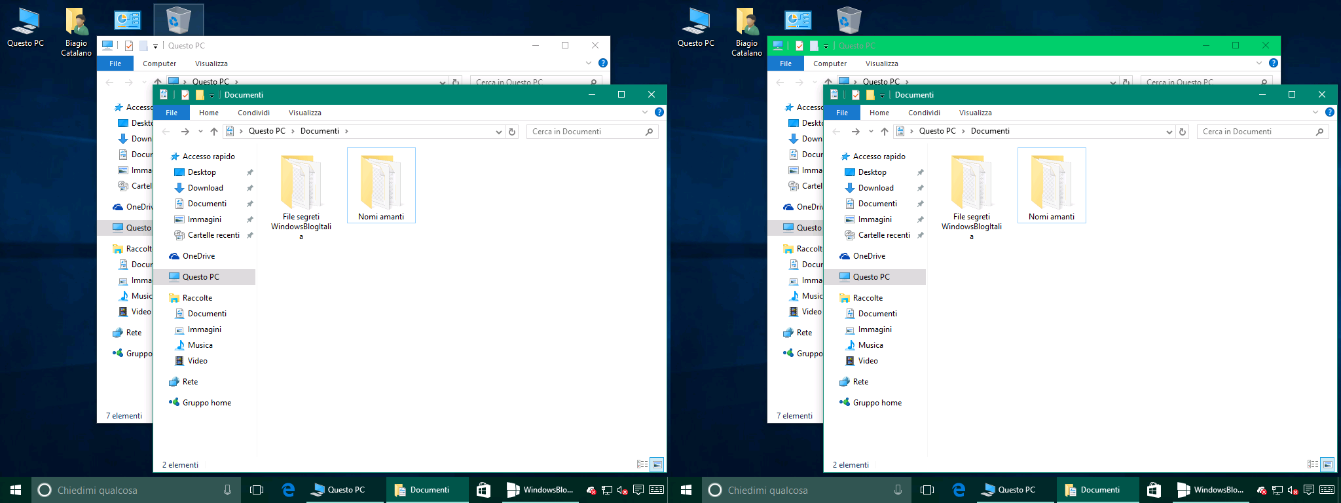The width and height of the screenshot is (1341, 503).
Task: Go up one level in left Documenti window
Action: tap(214, 132)
